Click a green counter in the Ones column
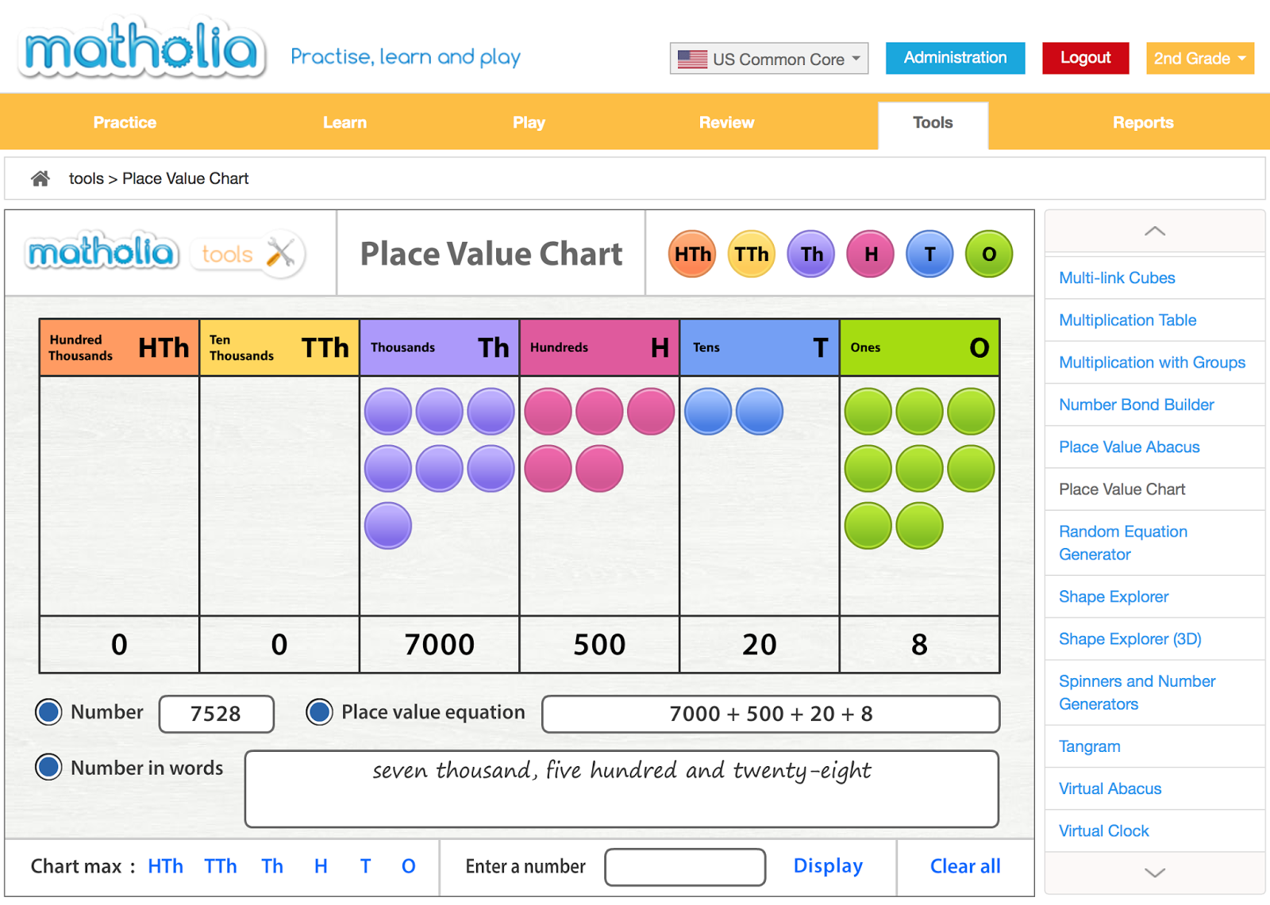The image size is (1270, 905). 867,412
